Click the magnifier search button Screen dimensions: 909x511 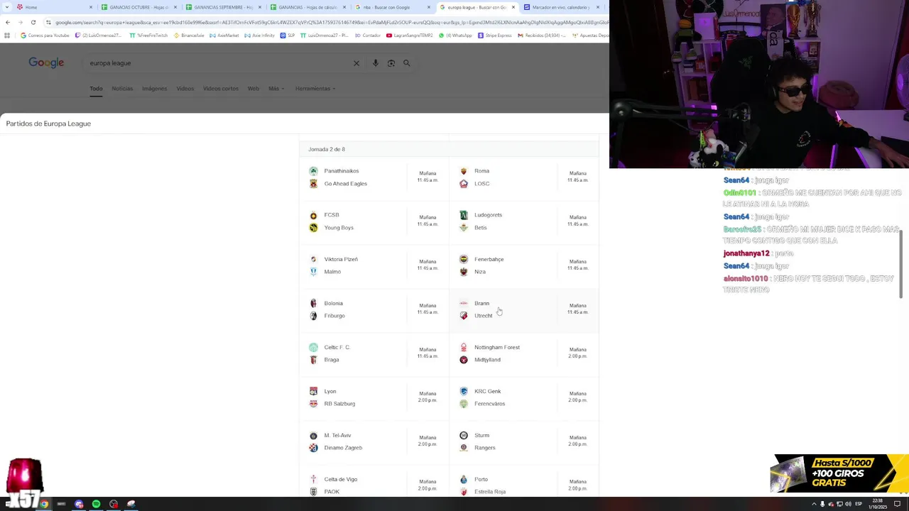407,63
